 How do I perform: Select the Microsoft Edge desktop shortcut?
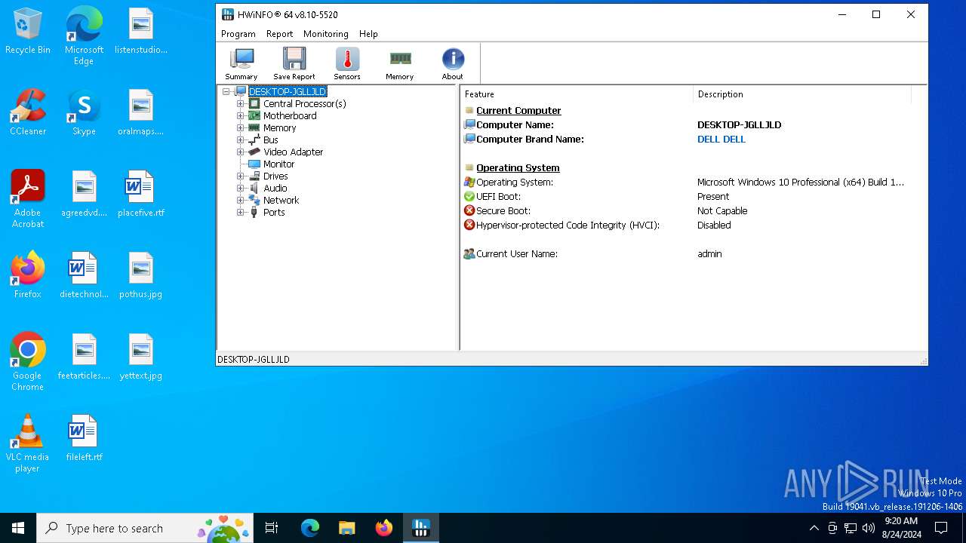(x=84, y=36)
